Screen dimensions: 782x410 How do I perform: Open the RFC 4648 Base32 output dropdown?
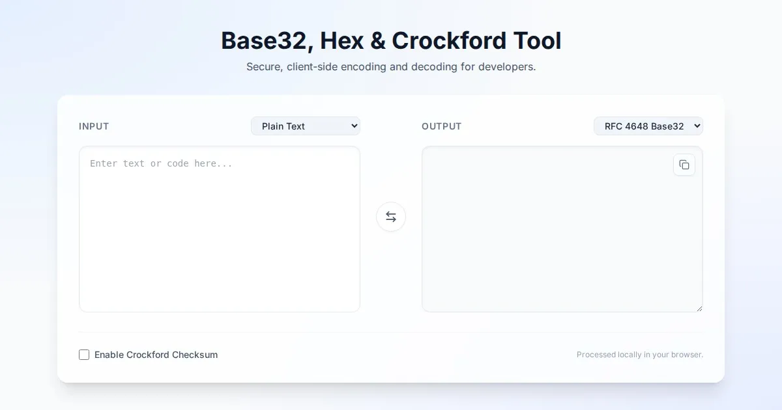click(648, 126)
